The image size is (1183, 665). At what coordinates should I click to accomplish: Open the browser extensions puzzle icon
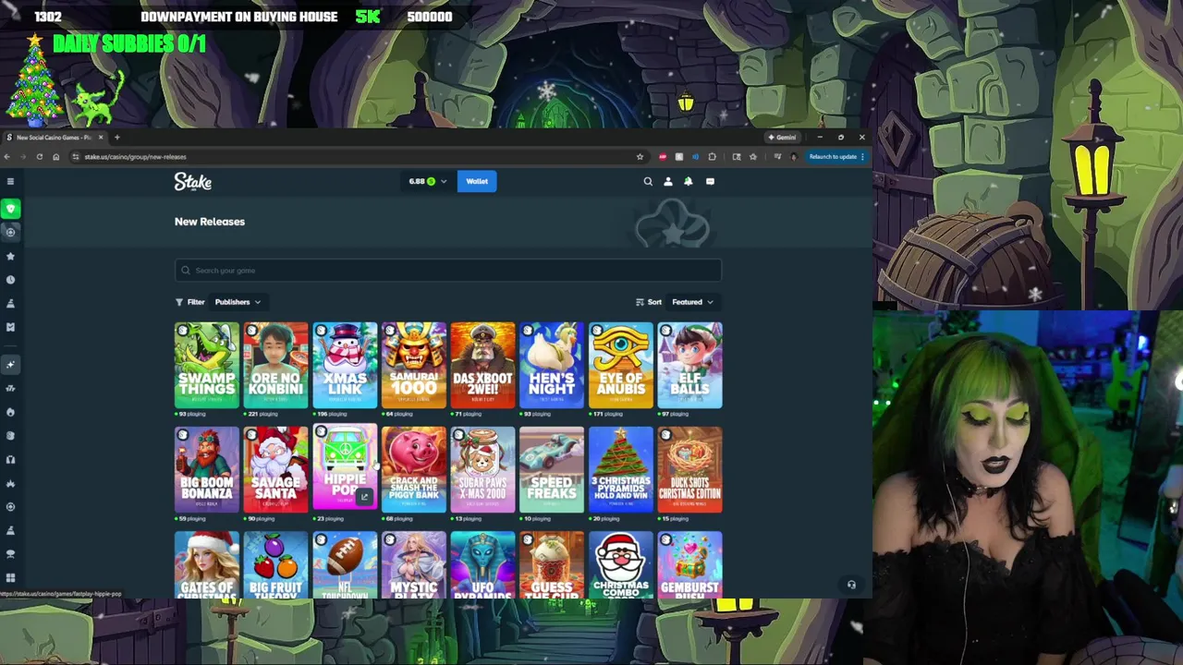(712, 157)
